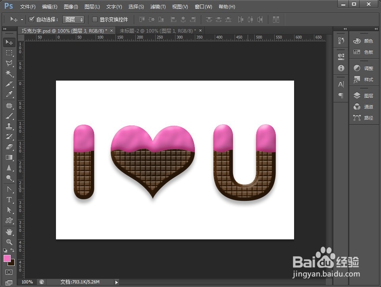381x287 pixels.
Task: Select the Rectangular Marquee tool
Action: click(x=9, y=53)
